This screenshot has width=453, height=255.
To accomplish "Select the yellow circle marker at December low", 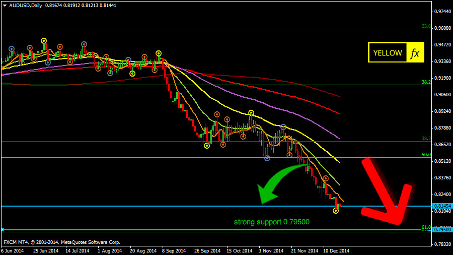I will pos(336,211).
